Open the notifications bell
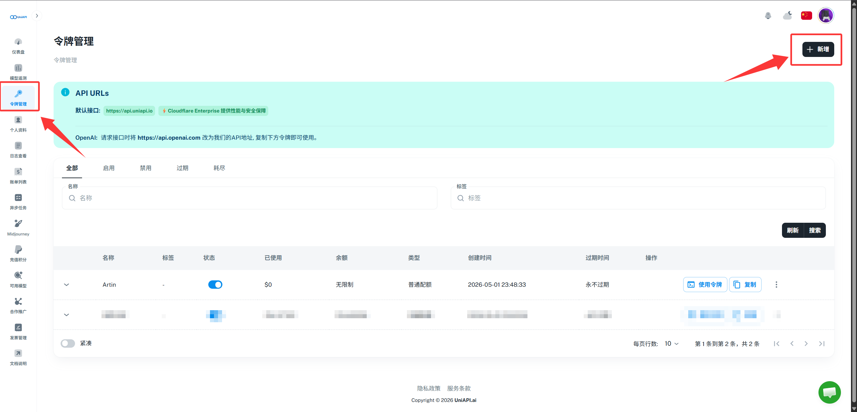Viewport: 857px width, 412px height. 768,15
